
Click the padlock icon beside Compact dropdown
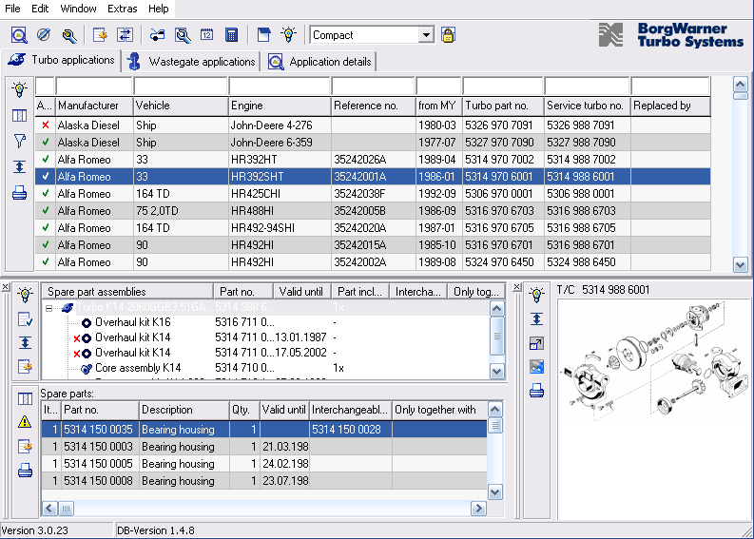tap(448, 35)
